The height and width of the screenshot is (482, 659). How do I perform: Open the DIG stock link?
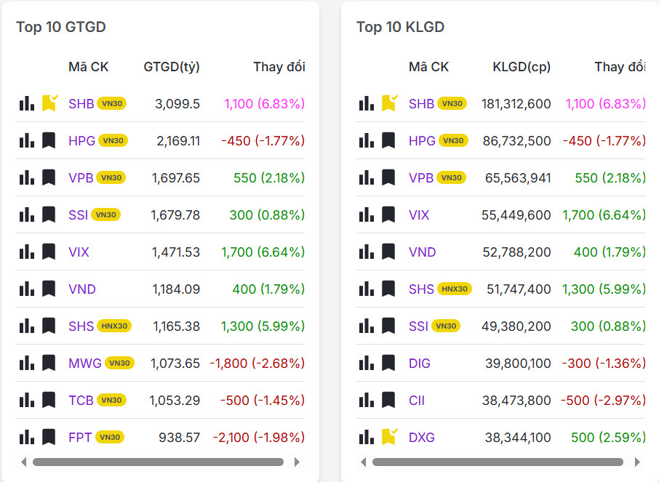coord(420,363)
